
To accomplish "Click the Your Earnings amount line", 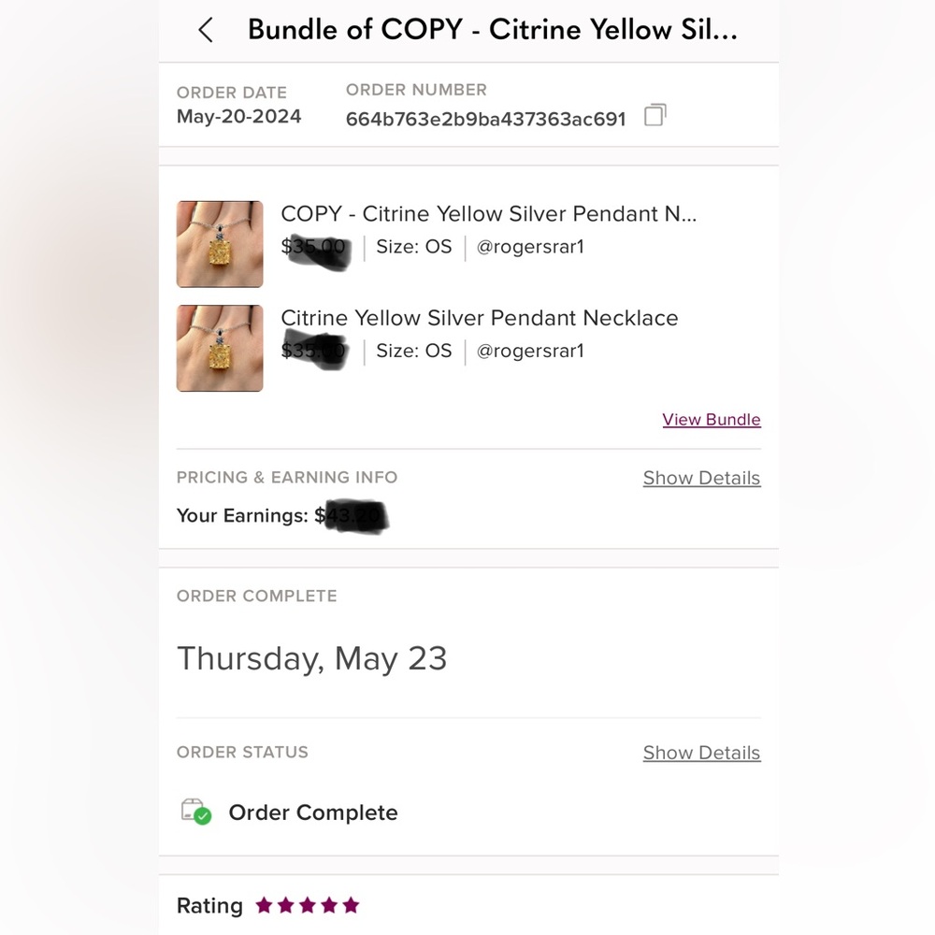I will pos(280,516).
